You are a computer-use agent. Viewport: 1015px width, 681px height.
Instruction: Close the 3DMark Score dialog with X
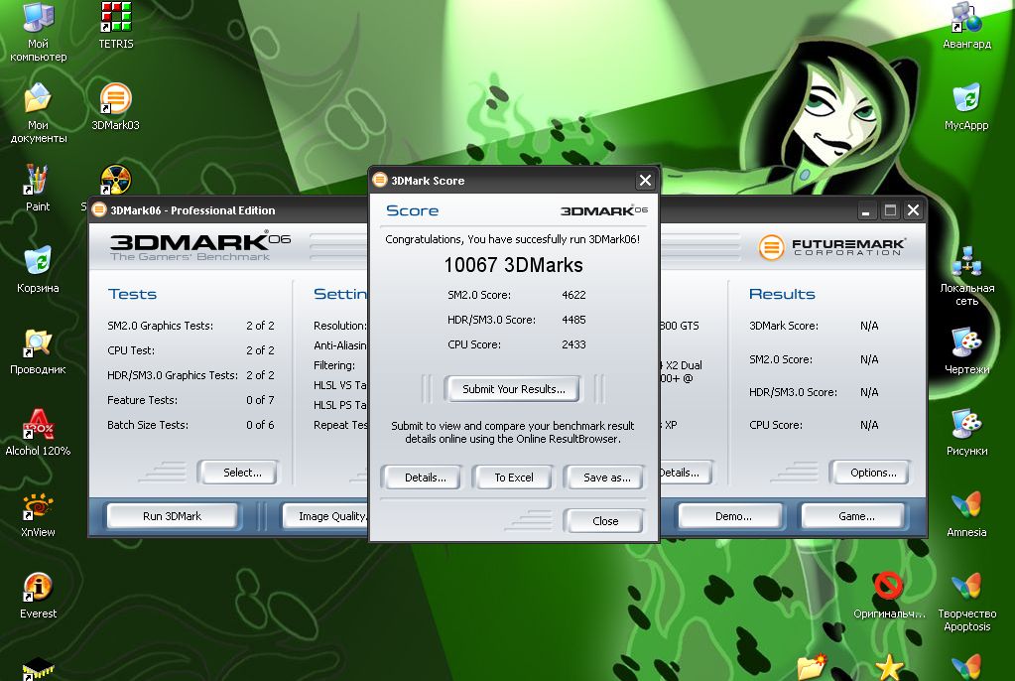pos(645,180)
